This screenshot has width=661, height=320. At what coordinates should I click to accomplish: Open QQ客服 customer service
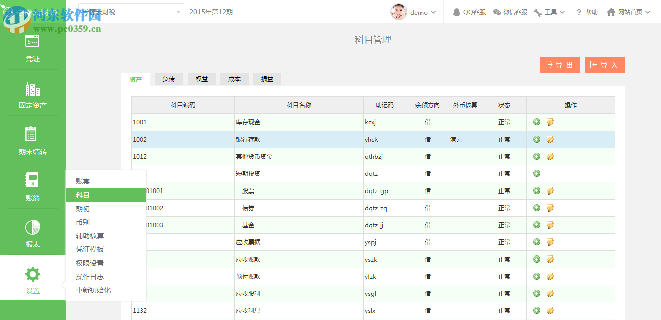469,11
